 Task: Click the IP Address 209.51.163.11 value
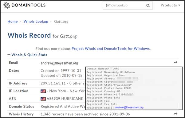pos(53,83)
